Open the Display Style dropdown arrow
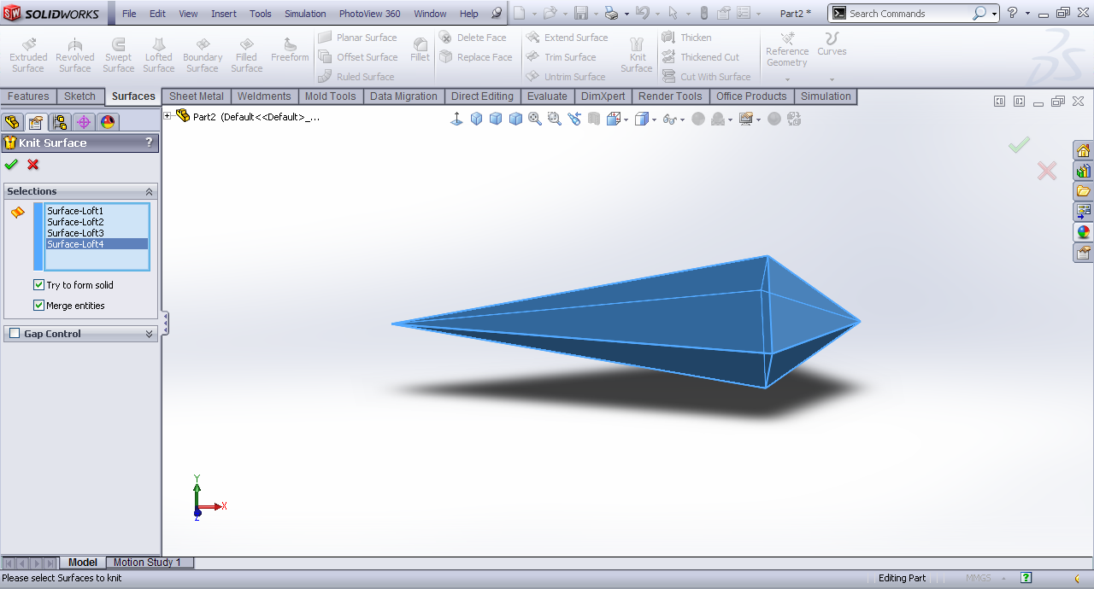1094x589 pixels. (654, 120)
